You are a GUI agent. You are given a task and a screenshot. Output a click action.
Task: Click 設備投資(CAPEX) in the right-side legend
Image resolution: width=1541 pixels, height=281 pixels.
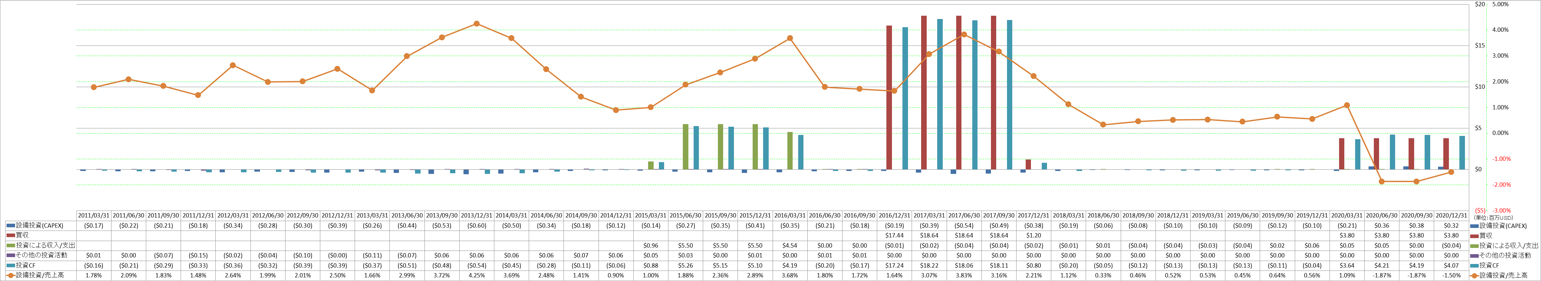point(1503,226)
